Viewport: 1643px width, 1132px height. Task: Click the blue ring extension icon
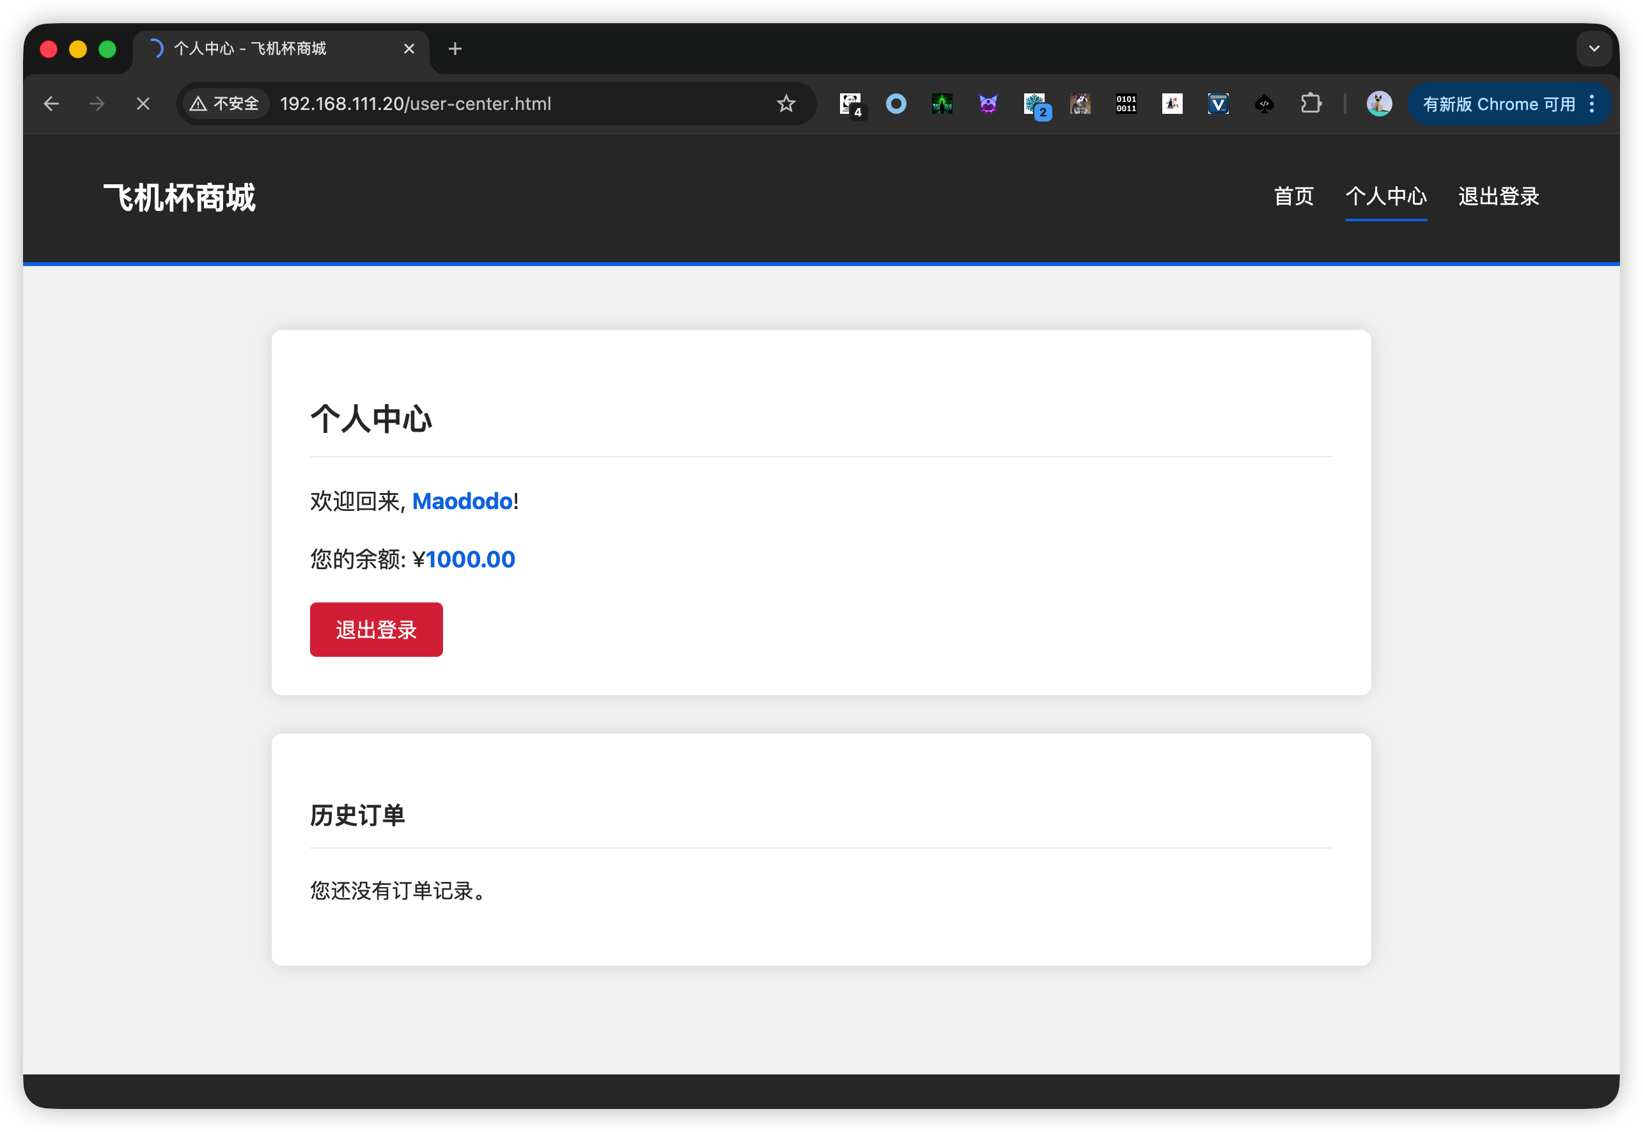(896, 104)
